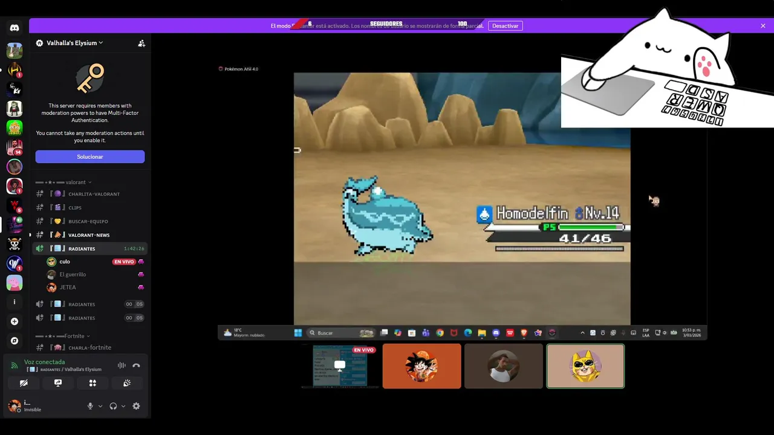
Task: Click Edge icon in the streamed taskbar
Action: tap(468, 333)
